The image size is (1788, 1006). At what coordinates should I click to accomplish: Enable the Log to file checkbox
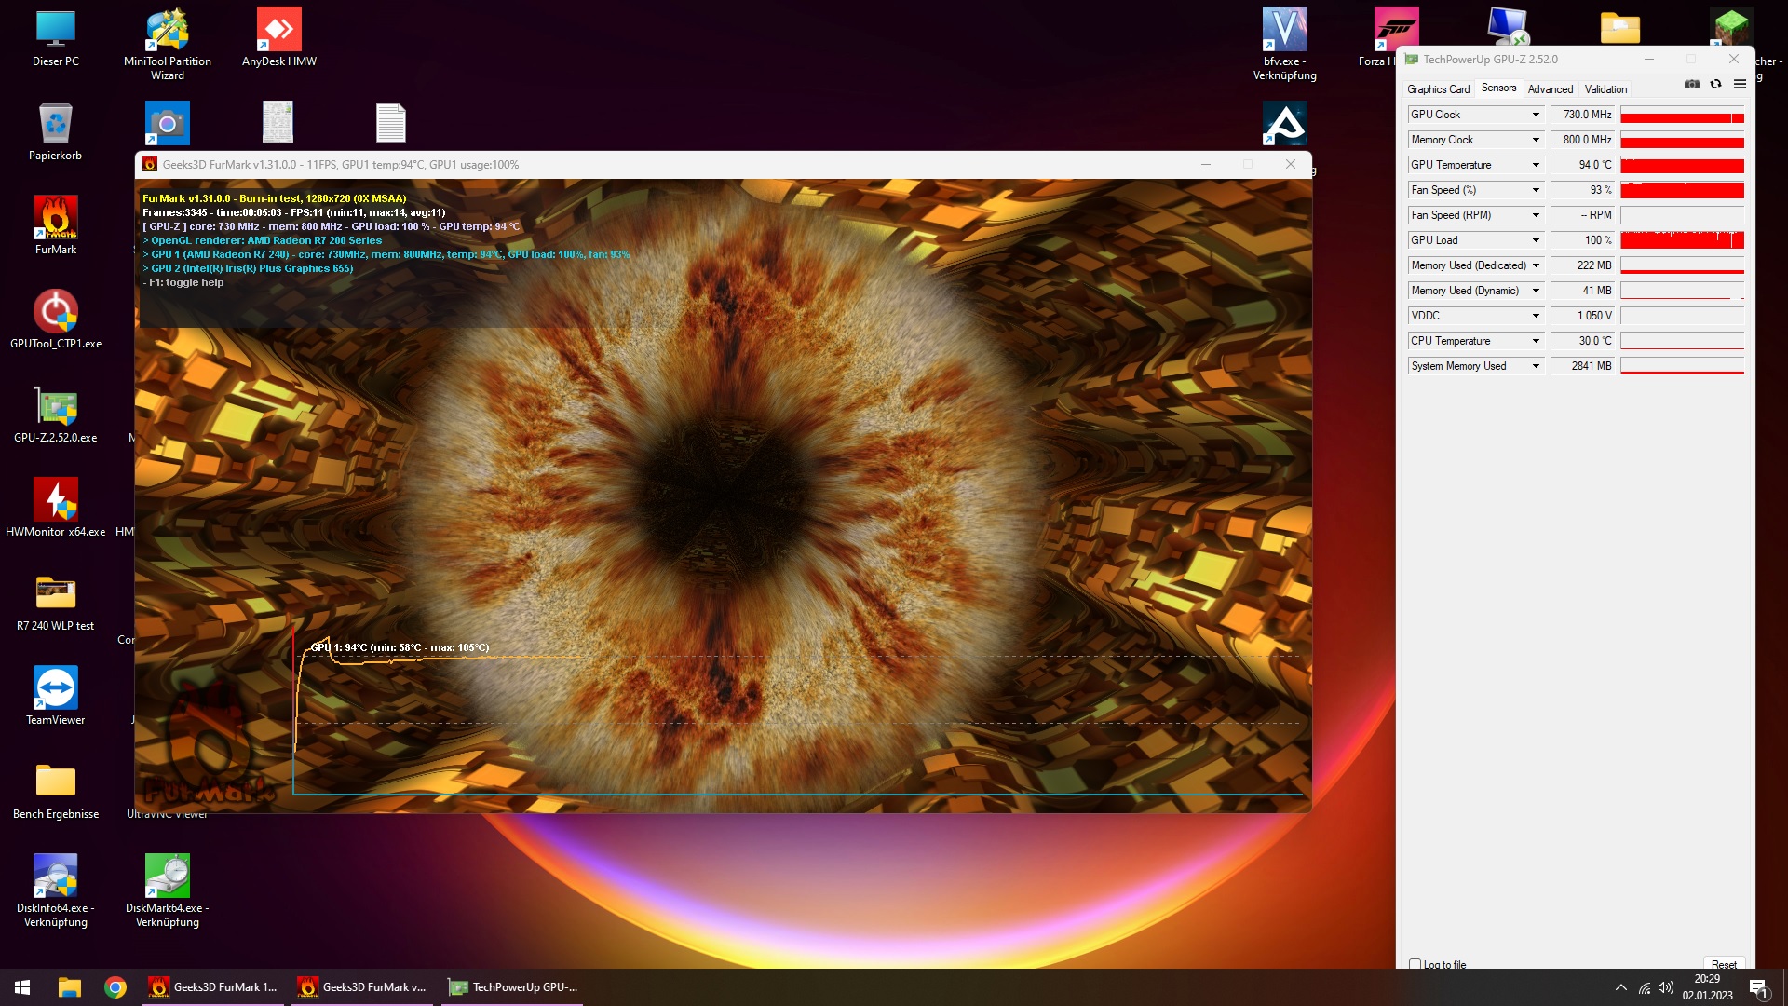1415,964
